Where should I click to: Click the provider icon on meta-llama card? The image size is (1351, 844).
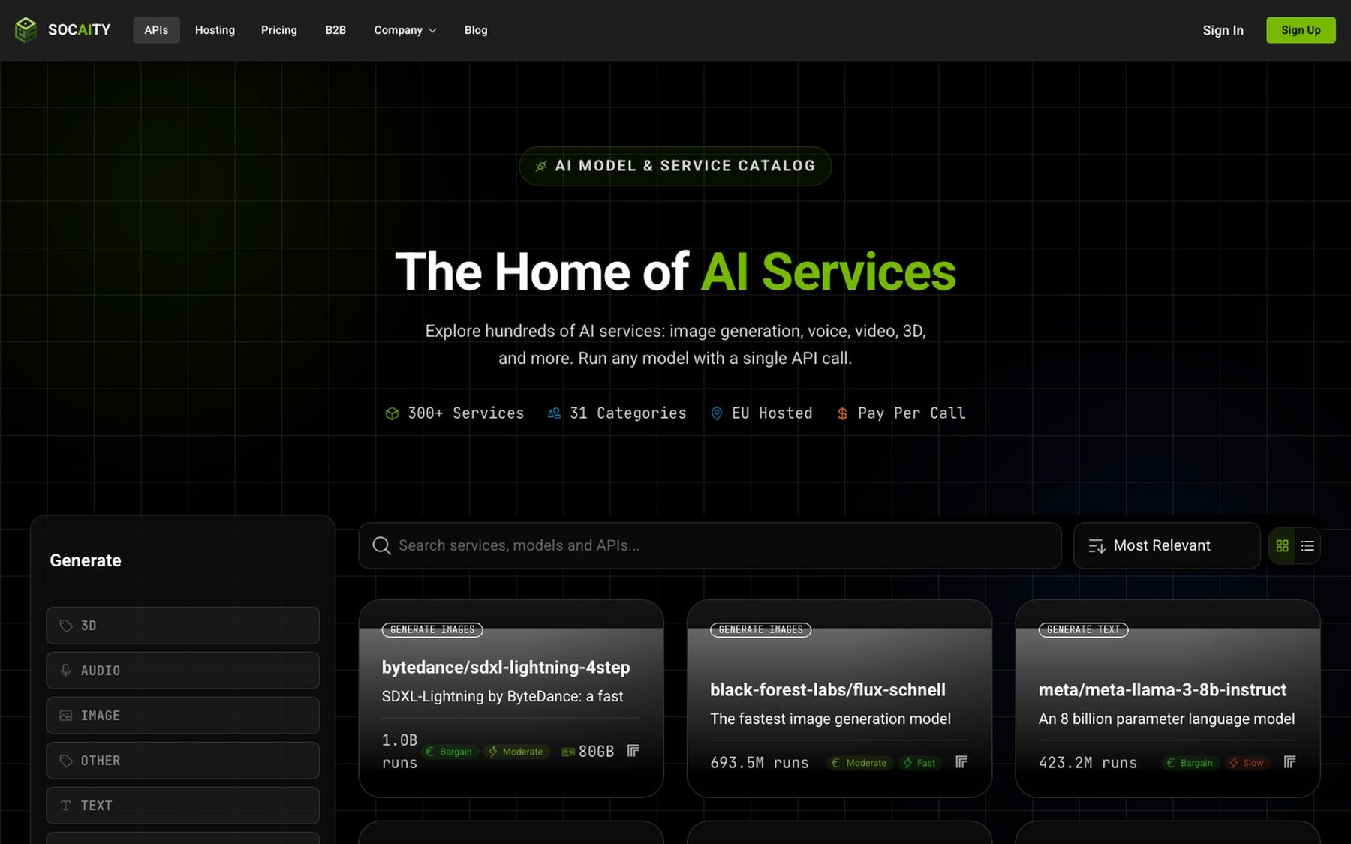tap(1289, 762)
